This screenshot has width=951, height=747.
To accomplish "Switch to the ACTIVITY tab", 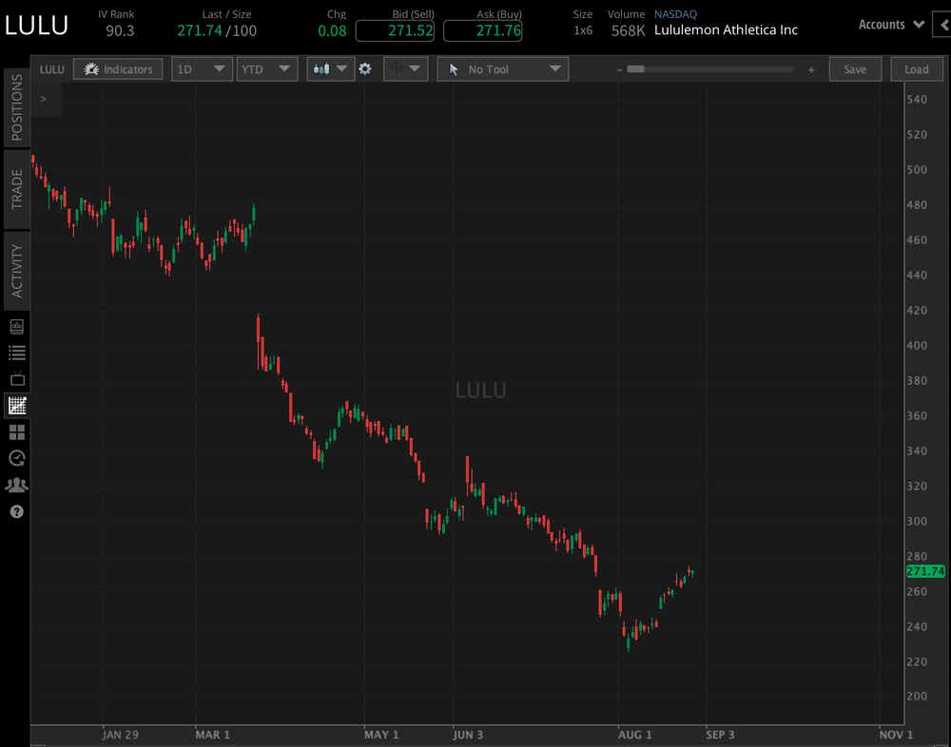I will pyautogui.click(x=15, y=269).
